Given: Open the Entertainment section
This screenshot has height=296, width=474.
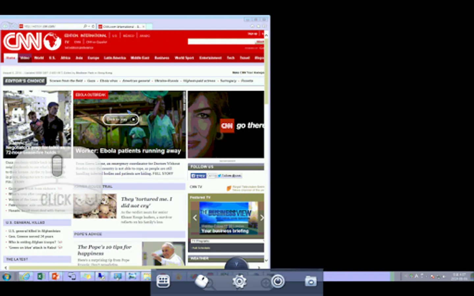Looking at the screenshot, I should (210, 58).
